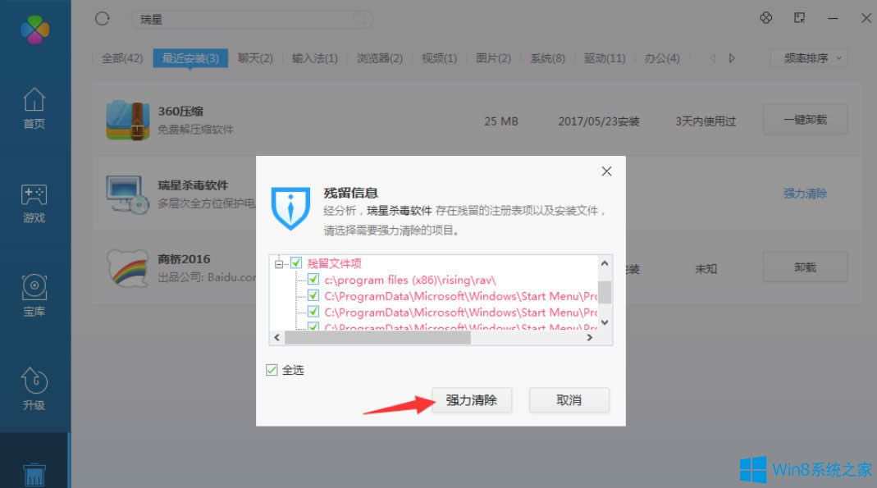This screenshot has height=488, width=877.
Task: Click the vertical scrollbar in the residue list
Action: [x=605, y=292]
